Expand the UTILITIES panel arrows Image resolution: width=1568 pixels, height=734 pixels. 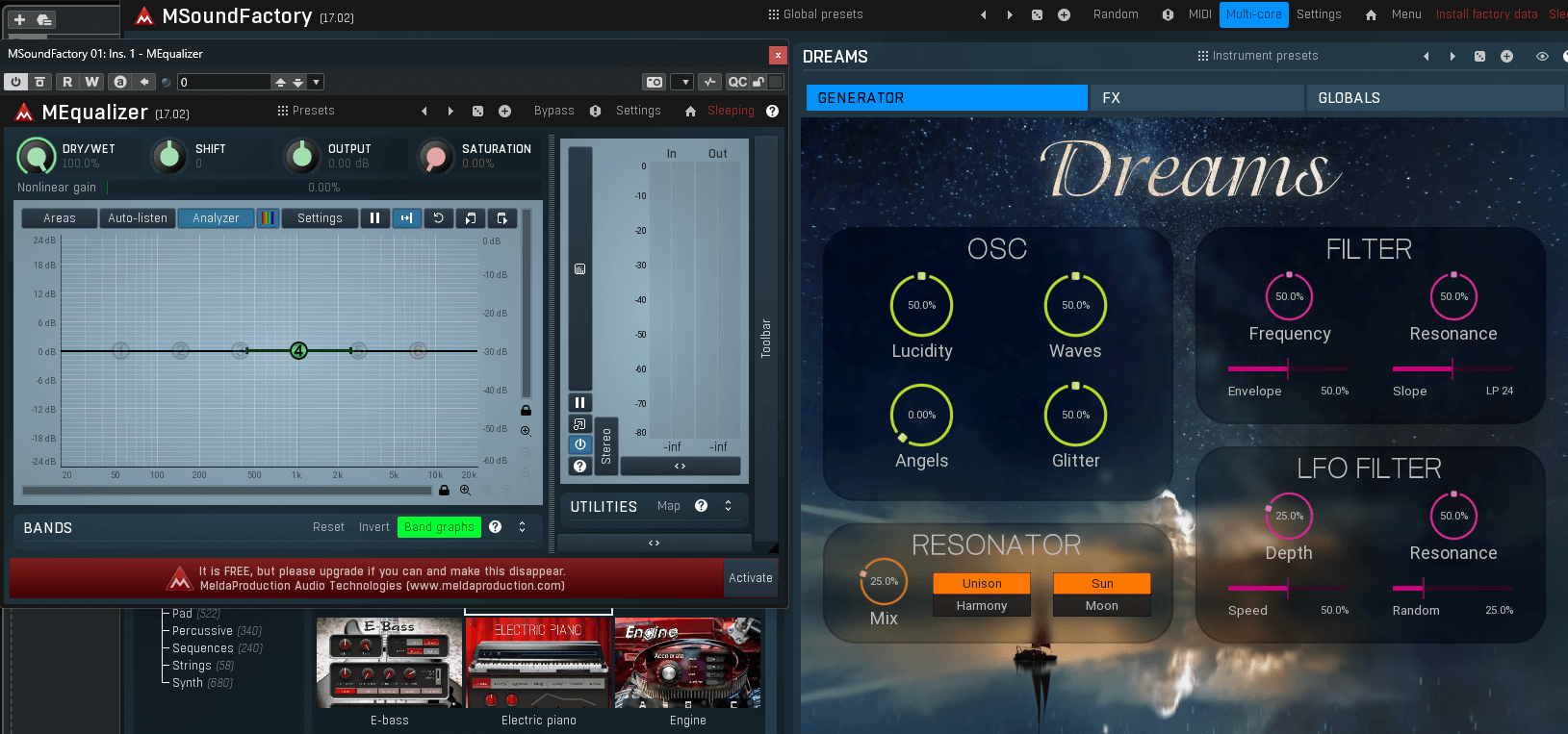tap(728, 506)
